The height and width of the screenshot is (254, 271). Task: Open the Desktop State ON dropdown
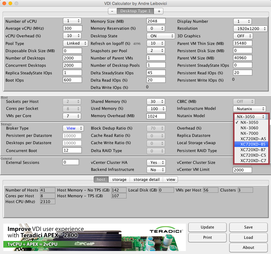161,36
